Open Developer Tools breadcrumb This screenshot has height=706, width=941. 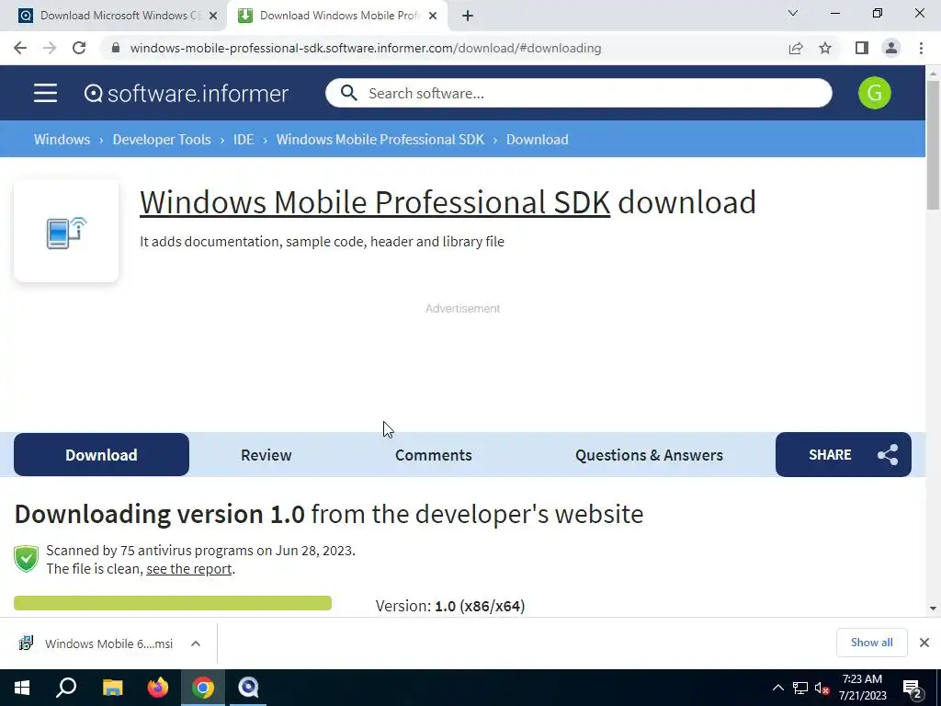coord(162,140)
